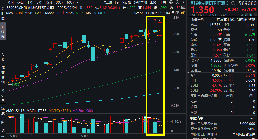Click the pencil note icon
The width and height of the screenshot is (258, 139).
pos(246,15)
